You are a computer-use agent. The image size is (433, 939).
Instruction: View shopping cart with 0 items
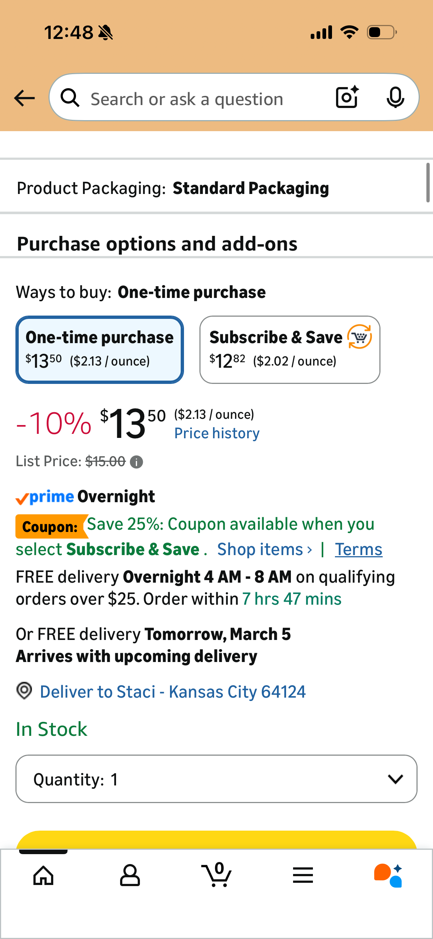point(217,874)
